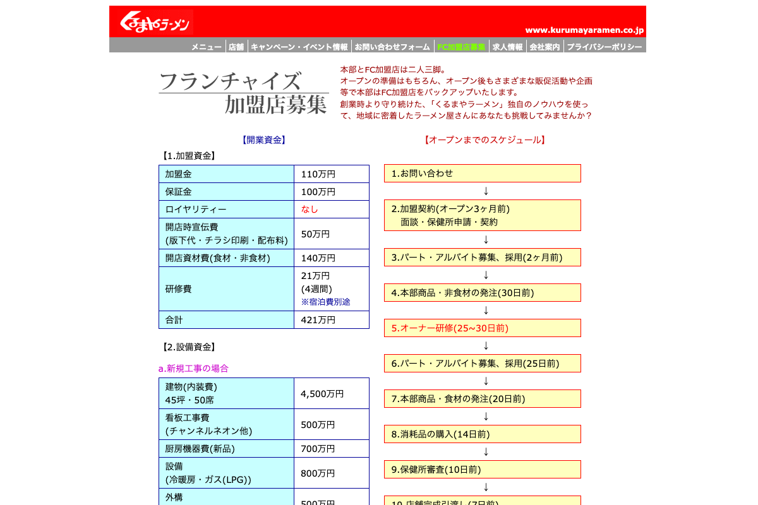The height and width of the screenshot is (505, 758).
Task: Click the 【1.加盟資金】 label
Action: pos(189,156)
